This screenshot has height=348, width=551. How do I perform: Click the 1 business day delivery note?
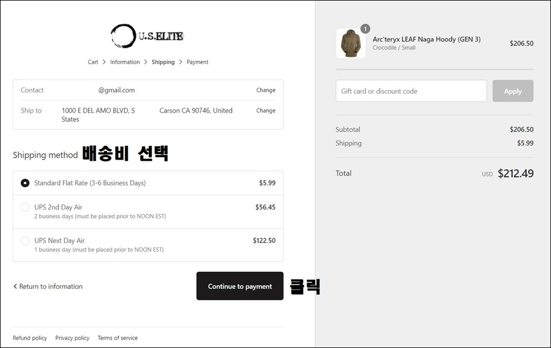99,250
